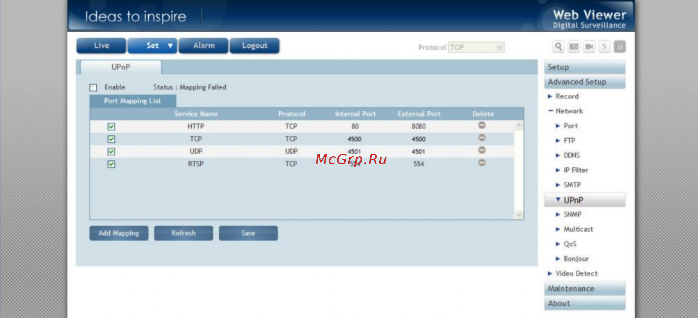Image resolution: width=698 pixels, height=318 pixels.
Task: Open the Protocol TCP dropdown
Action: [476, 47]
